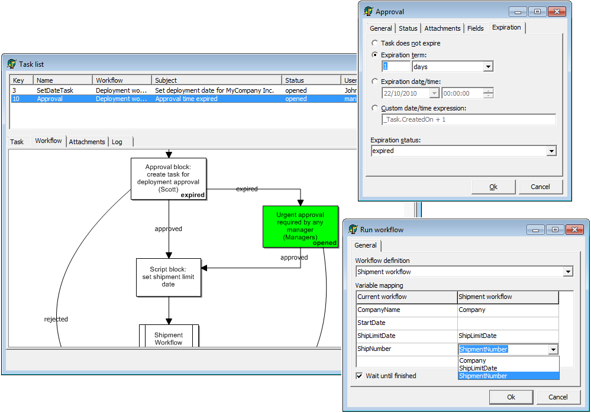This screenshot has height=413, width=591.
Task: Uncheck 'Wait until finished' checkbox
Action: pos(359,376)
